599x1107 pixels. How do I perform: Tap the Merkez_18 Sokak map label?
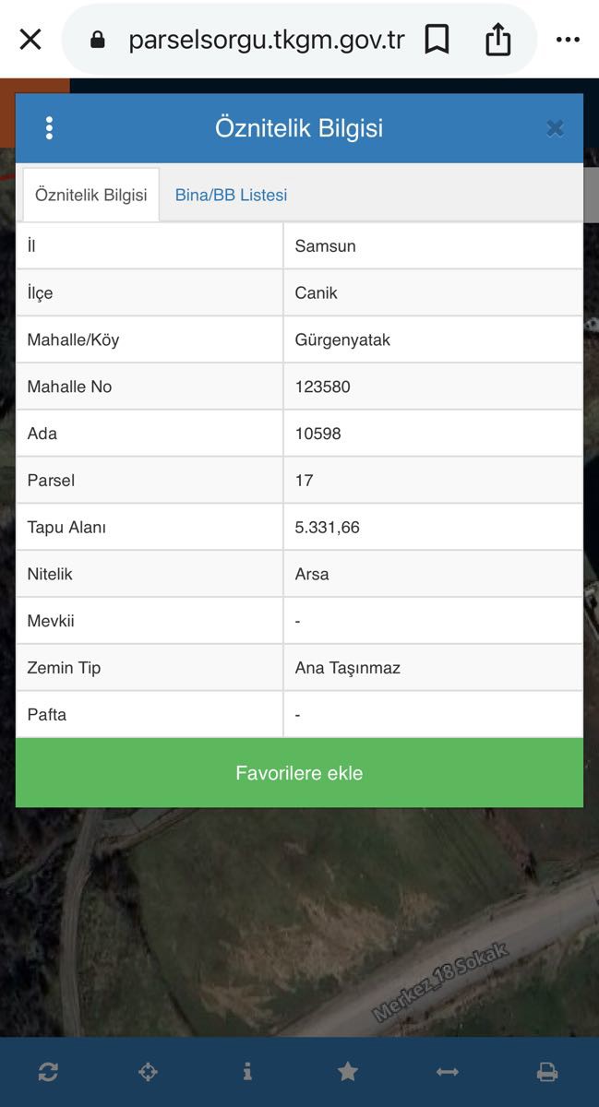tap(440, 982)
